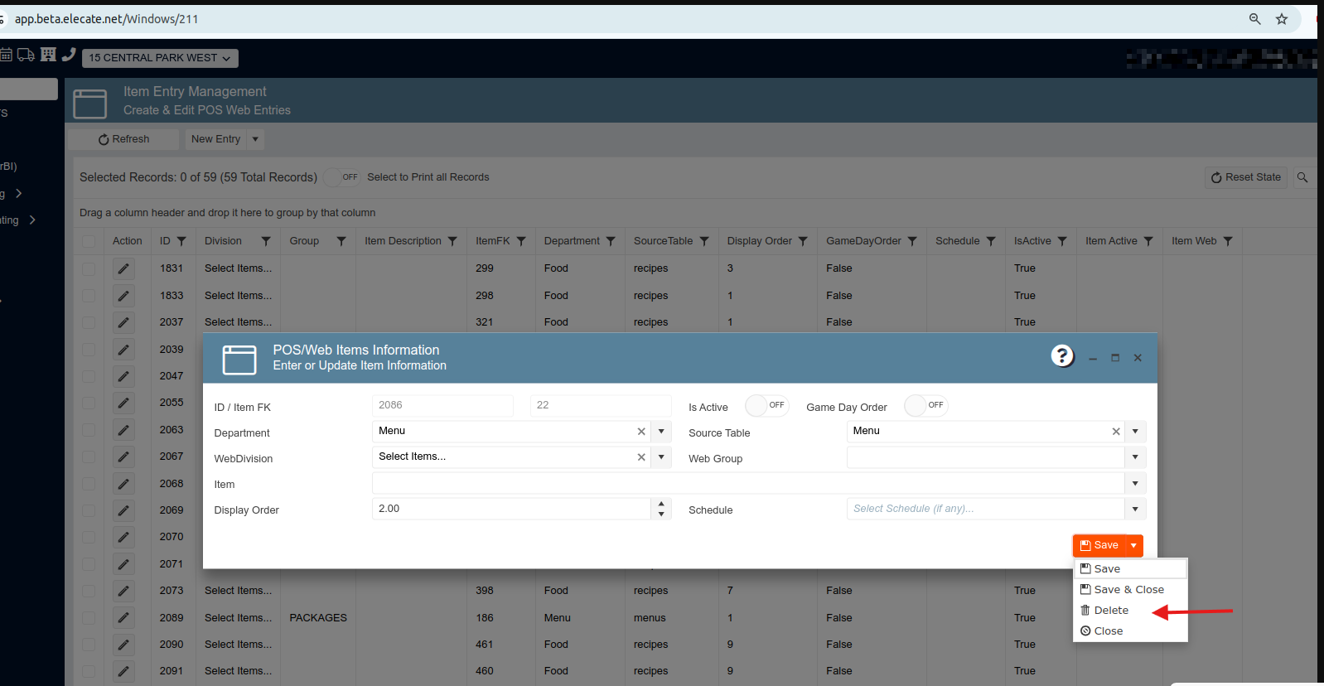Click the building icon in top bar
This screenshot has height=686, width=1324.
tap(48, 55)
